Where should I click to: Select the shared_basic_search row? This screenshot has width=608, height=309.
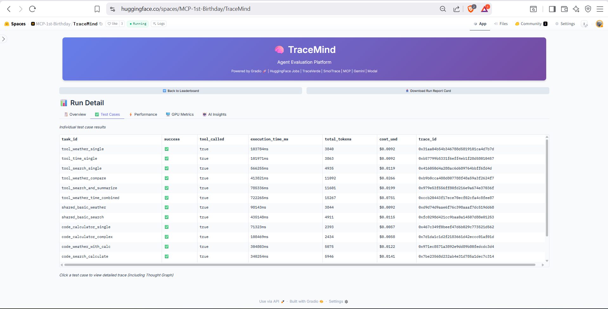(302, 217)
